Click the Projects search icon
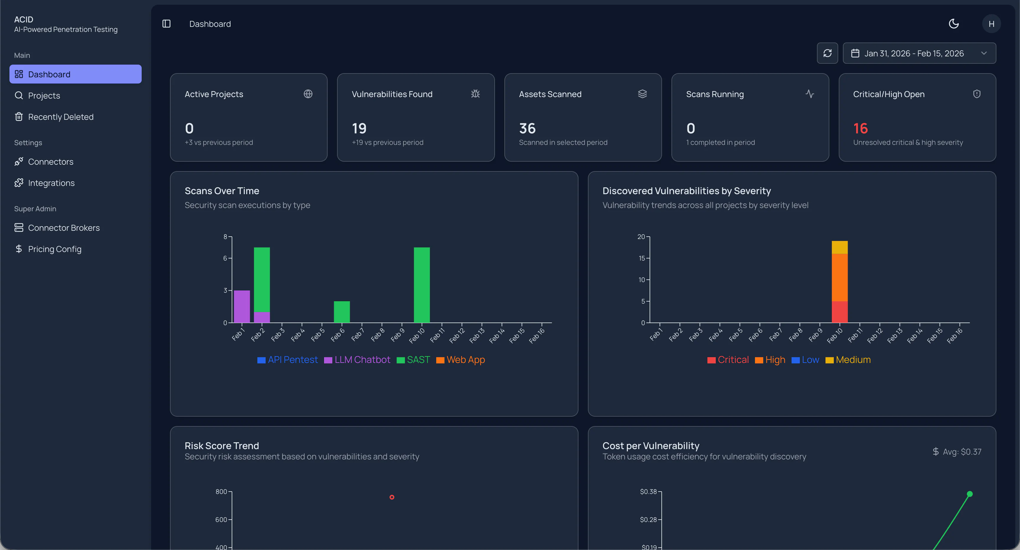 click(19, 95)
